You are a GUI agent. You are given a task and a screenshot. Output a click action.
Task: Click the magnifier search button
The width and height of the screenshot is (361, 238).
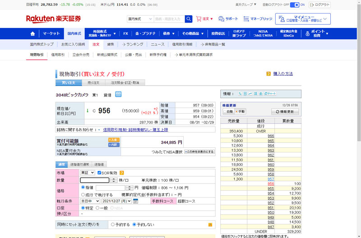tap(189, 19)
